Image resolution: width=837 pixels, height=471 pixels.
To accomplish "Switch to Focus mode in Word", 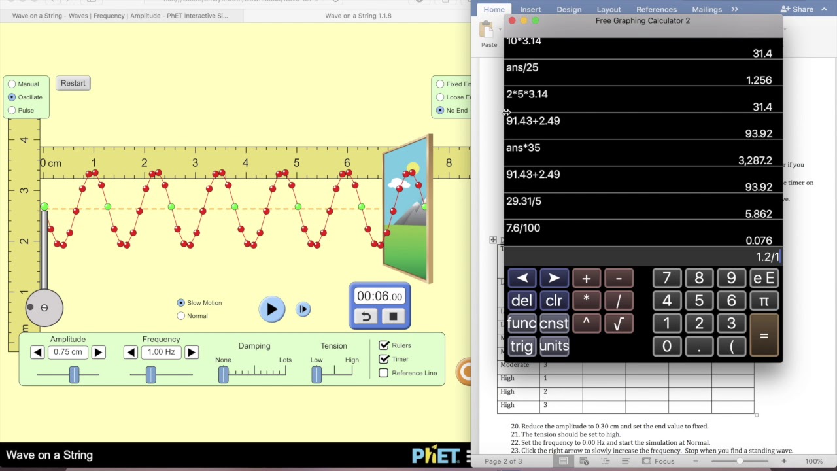I will 658,461.
